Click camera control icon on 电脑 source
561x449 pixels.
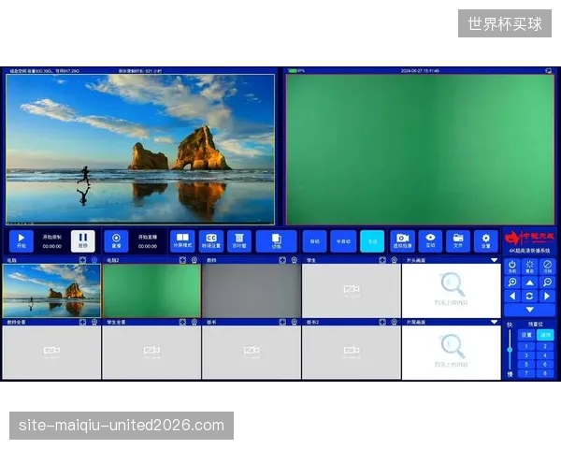click(x=94, y=260)
